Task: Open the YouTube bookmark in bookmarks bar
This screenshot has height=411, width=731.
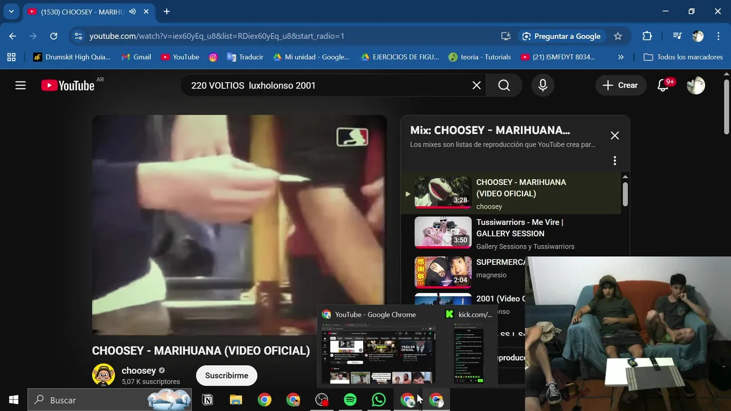Action: (x=180, y=57)
